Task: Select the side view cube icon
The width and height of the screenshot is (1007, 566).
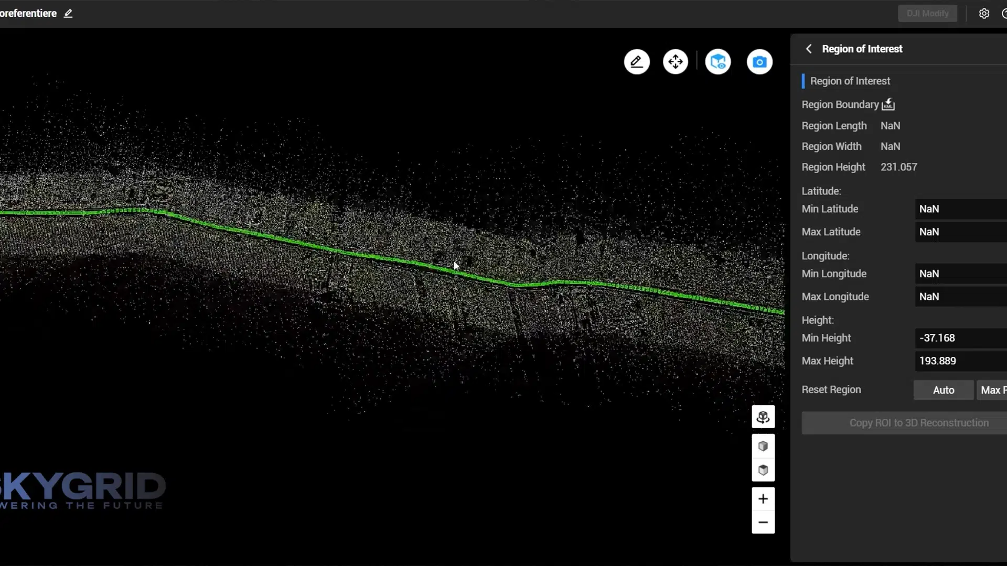Action: pos(763,446)
